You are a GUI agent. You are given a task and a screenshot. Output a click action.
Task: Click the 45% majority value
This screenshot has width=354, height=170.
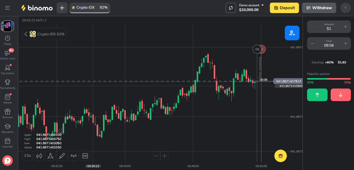tap(310, 83)
